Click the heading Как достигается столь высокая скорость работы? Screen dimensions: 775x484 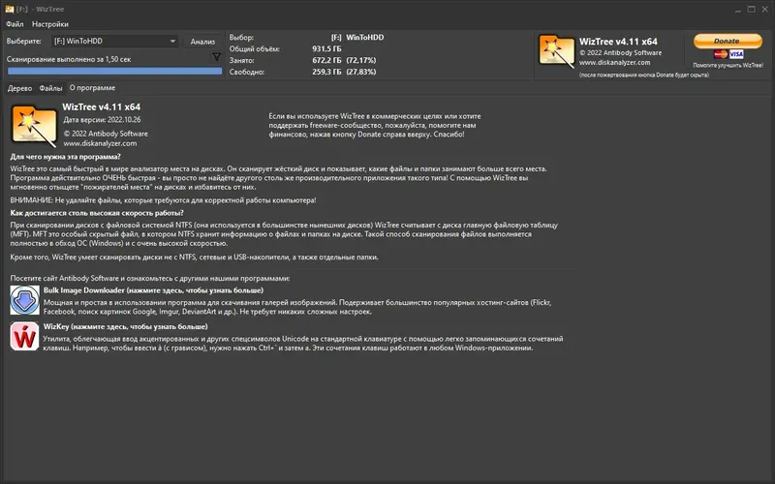pos(97,213)
